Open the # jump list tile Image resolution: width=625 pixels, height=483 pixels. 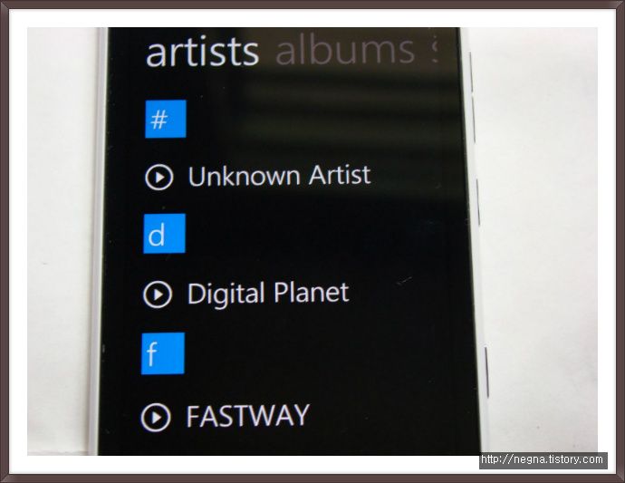point(166,119)
